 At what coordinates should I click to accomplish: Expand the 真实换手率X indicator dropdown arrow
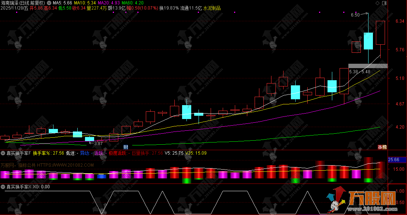tap(3, 187)
